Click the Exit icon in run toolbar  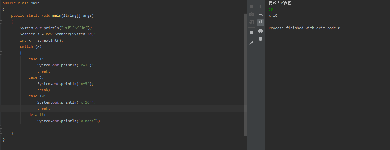click(x=252, y=22)
